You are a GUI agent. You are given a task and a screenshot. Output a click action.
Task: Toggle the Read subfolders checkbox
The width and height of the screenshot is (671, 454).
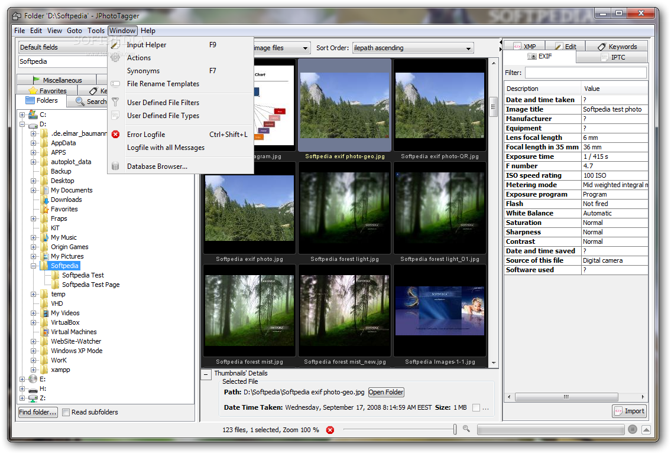66,413
